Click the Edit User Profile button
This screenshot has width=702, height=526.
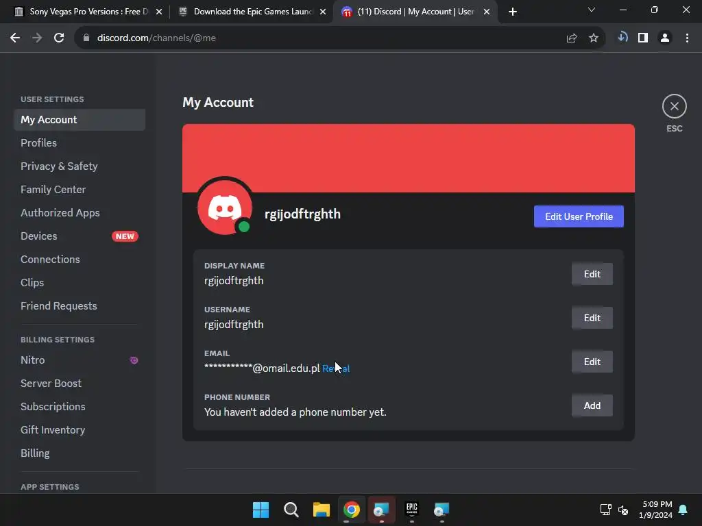click(x=579, y=216)
